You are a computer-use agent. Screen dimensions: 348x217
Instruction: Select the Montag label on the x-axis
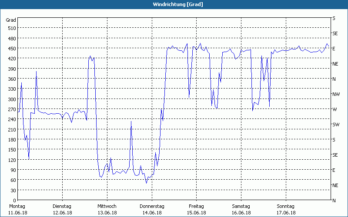[17, 206]
